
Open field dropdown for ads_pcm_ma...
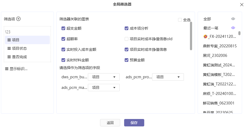[x=104, y=88]
